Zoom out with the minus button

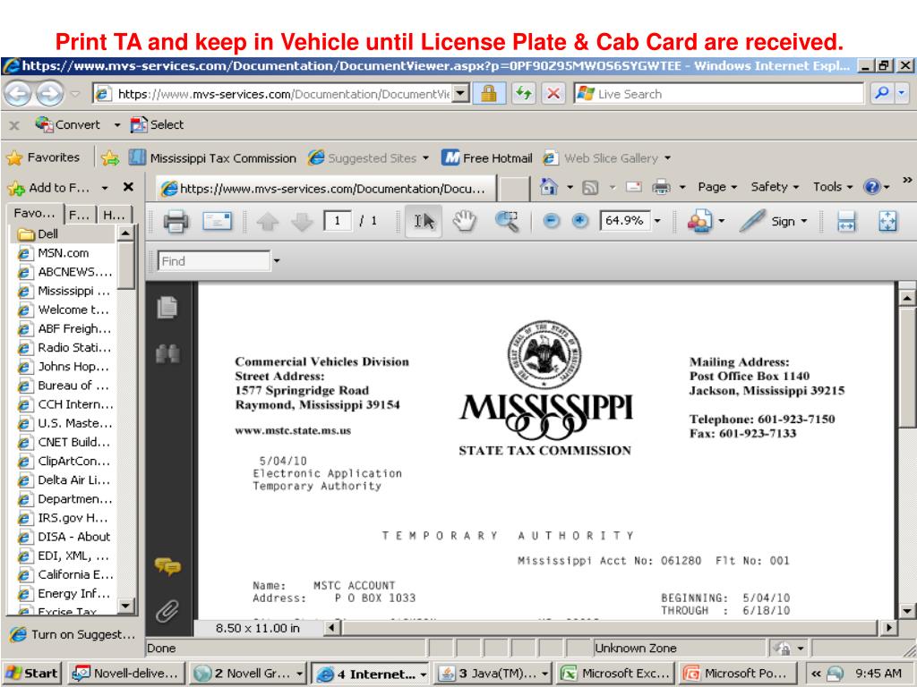(551, 221)
